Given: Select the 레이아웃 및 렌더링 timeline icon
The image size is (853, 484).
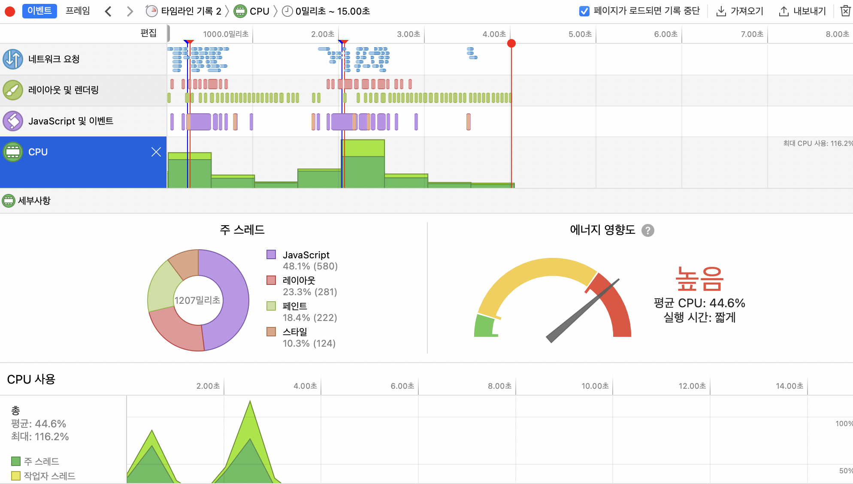Looking at the screenshot, I should [x=13, y=90].
